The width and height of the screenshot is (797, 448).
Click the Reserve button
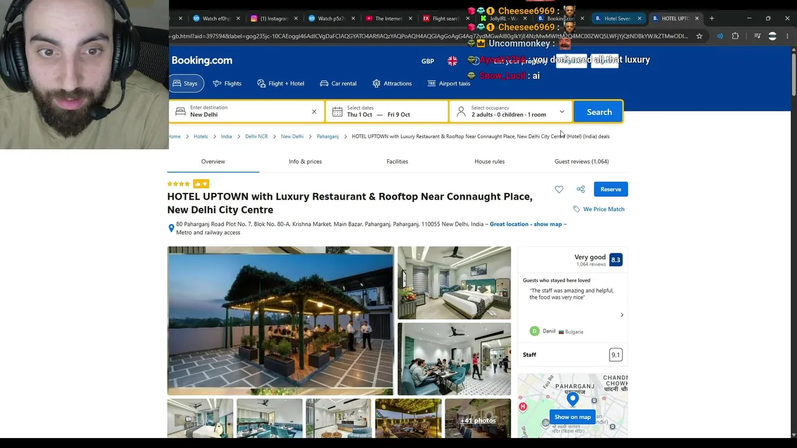pyautogui.click(x=611, y=189)
